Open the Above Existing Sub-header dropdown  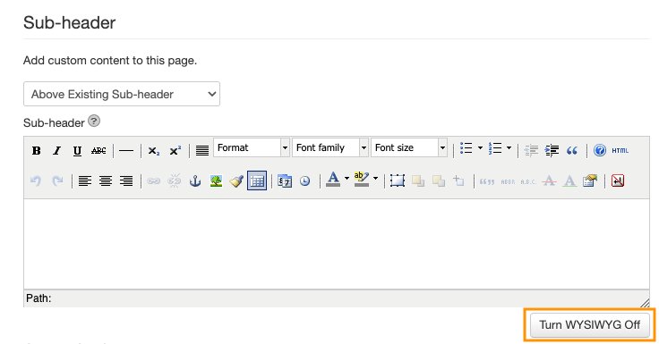[122, 94]
